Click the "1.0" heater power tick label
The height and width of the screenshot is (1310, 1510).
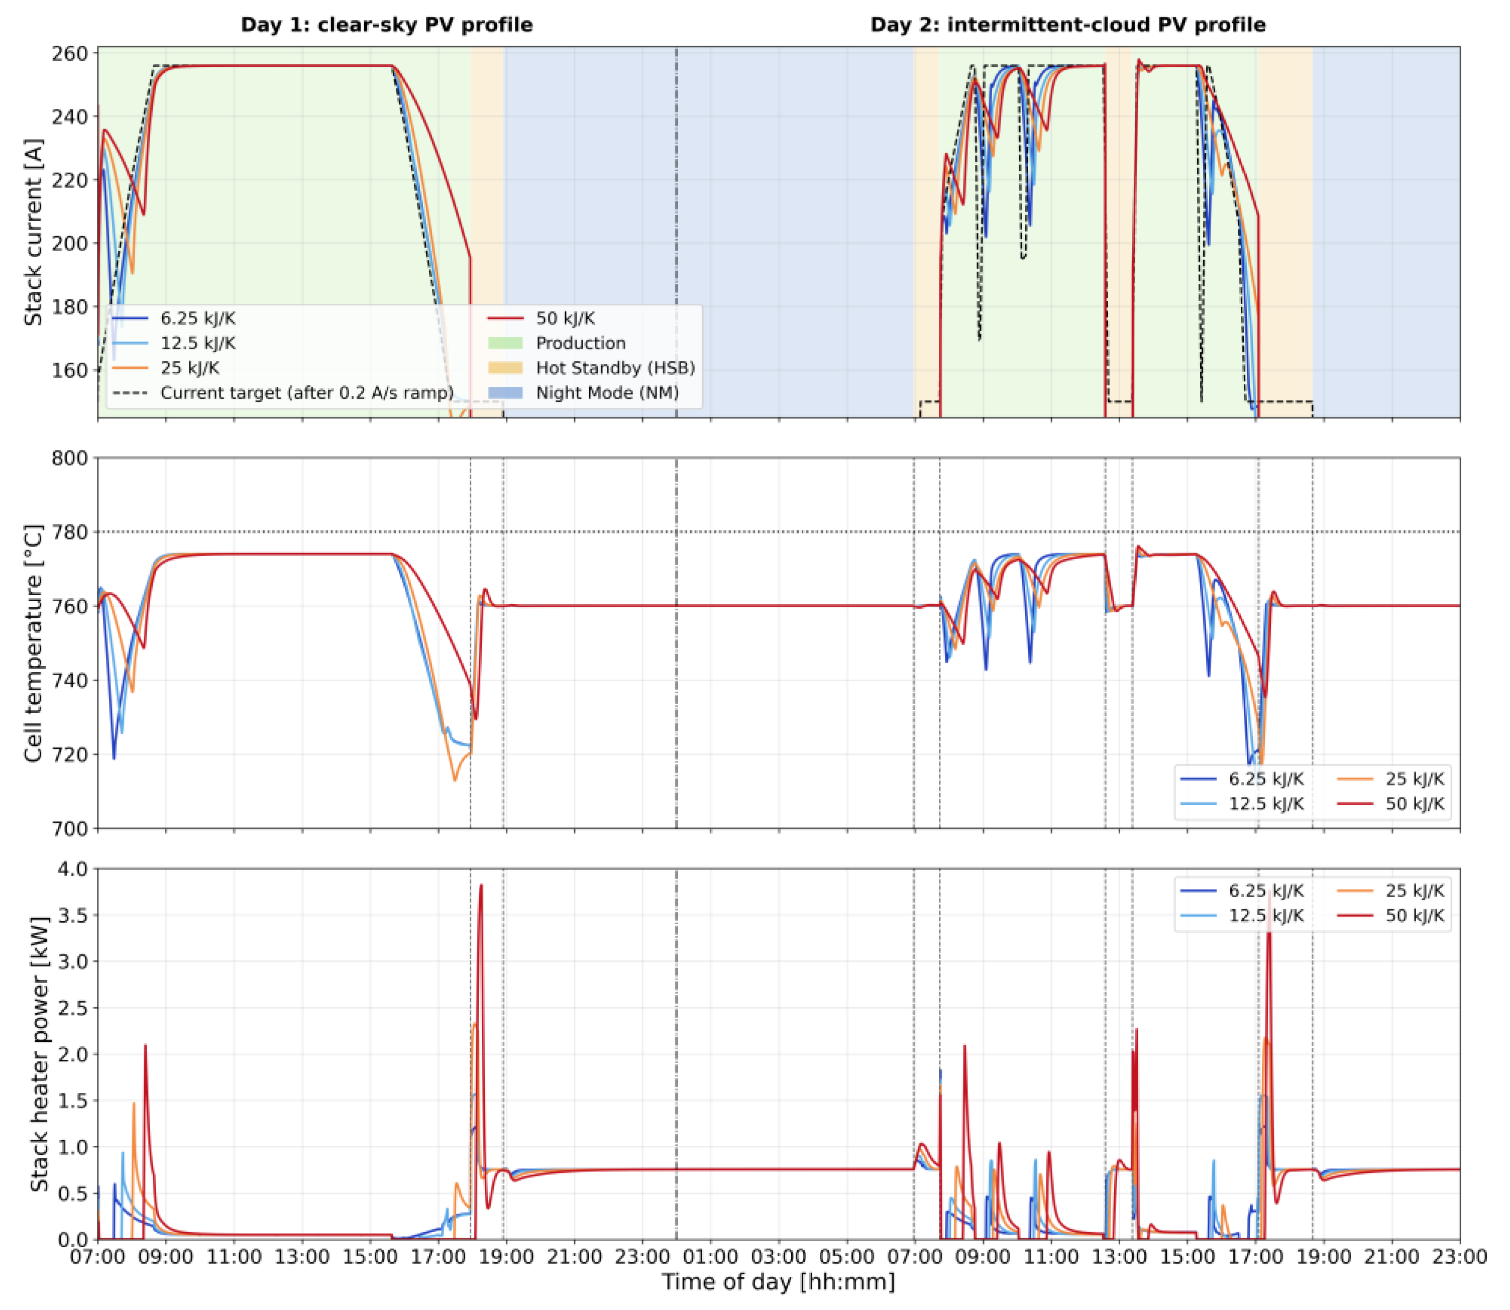(74, 1147)
